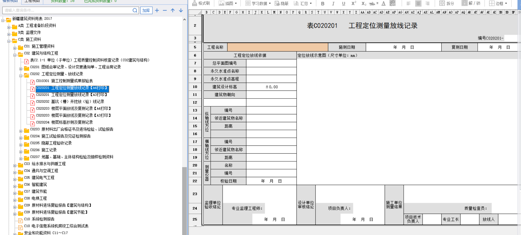Click the orange 工程名称 input cell

[278, 47]
